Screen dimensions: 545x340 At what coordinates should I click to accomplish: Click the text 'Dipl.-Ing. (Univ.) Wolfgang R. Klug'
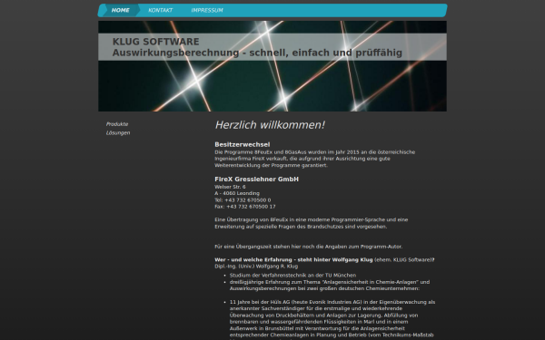click(x=256, y=267)
